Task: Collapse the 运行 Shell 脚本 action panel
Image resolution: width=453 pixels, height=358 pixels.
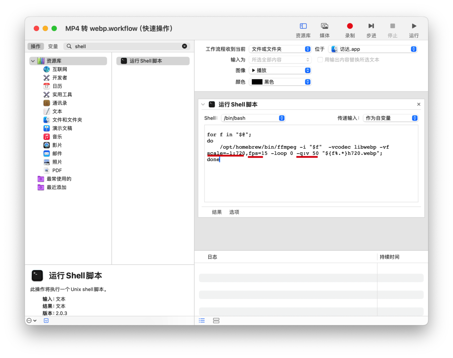Action: 203,104
